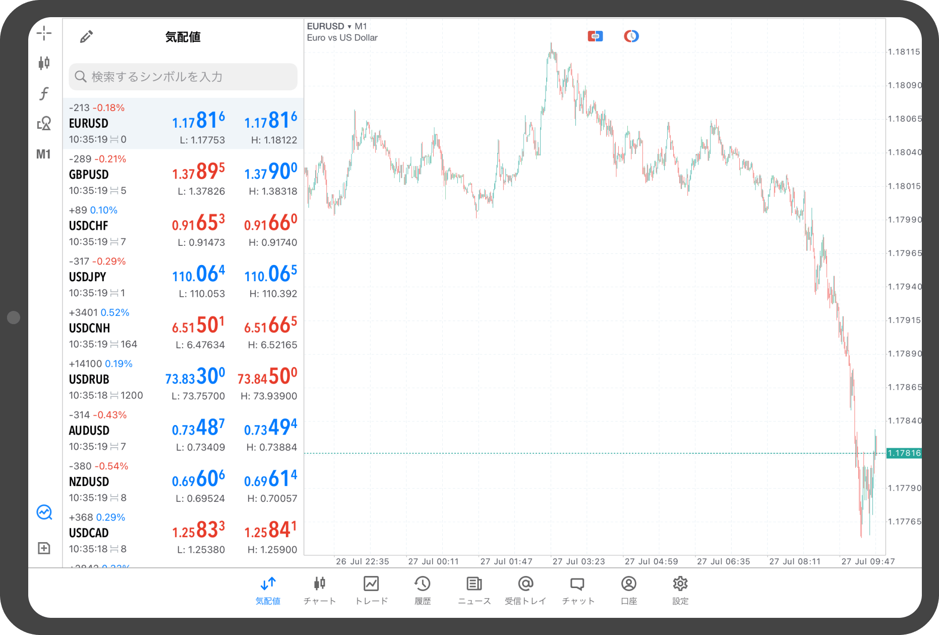Open the 設定 settings tab

click(680, 590)
